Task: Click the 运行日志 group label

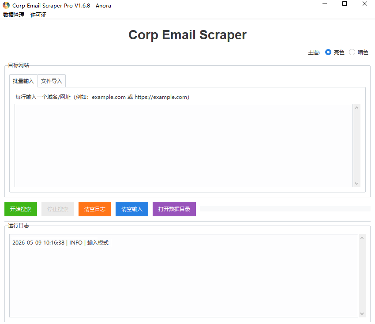Action: click(x=19, y=226)
